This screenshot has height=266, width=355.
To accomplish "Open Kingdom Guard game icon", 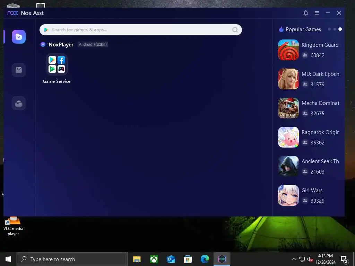I will (288, 50).
